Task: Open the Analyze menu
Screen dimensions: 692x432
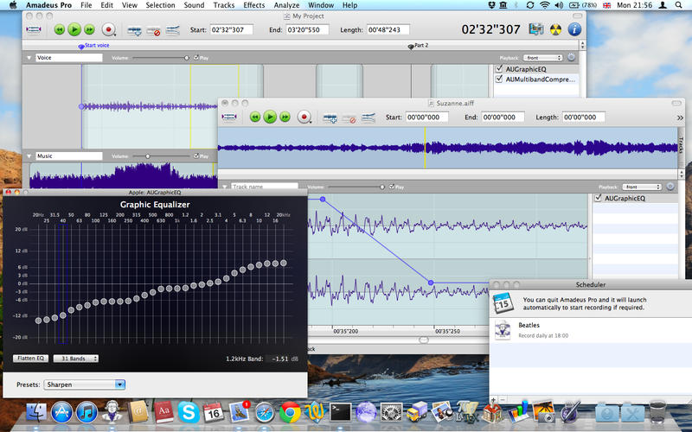Action: pyautogui.click(x=286, y=5)
